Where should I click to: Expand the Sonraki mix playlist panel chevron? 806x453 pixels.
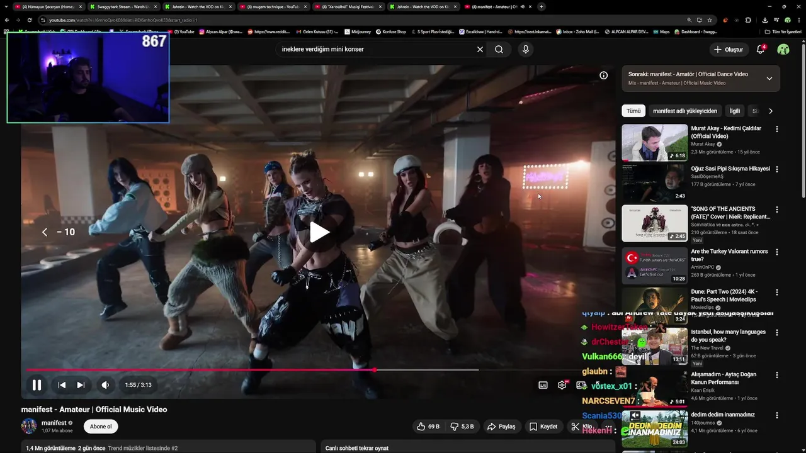(x=769, y=79)
